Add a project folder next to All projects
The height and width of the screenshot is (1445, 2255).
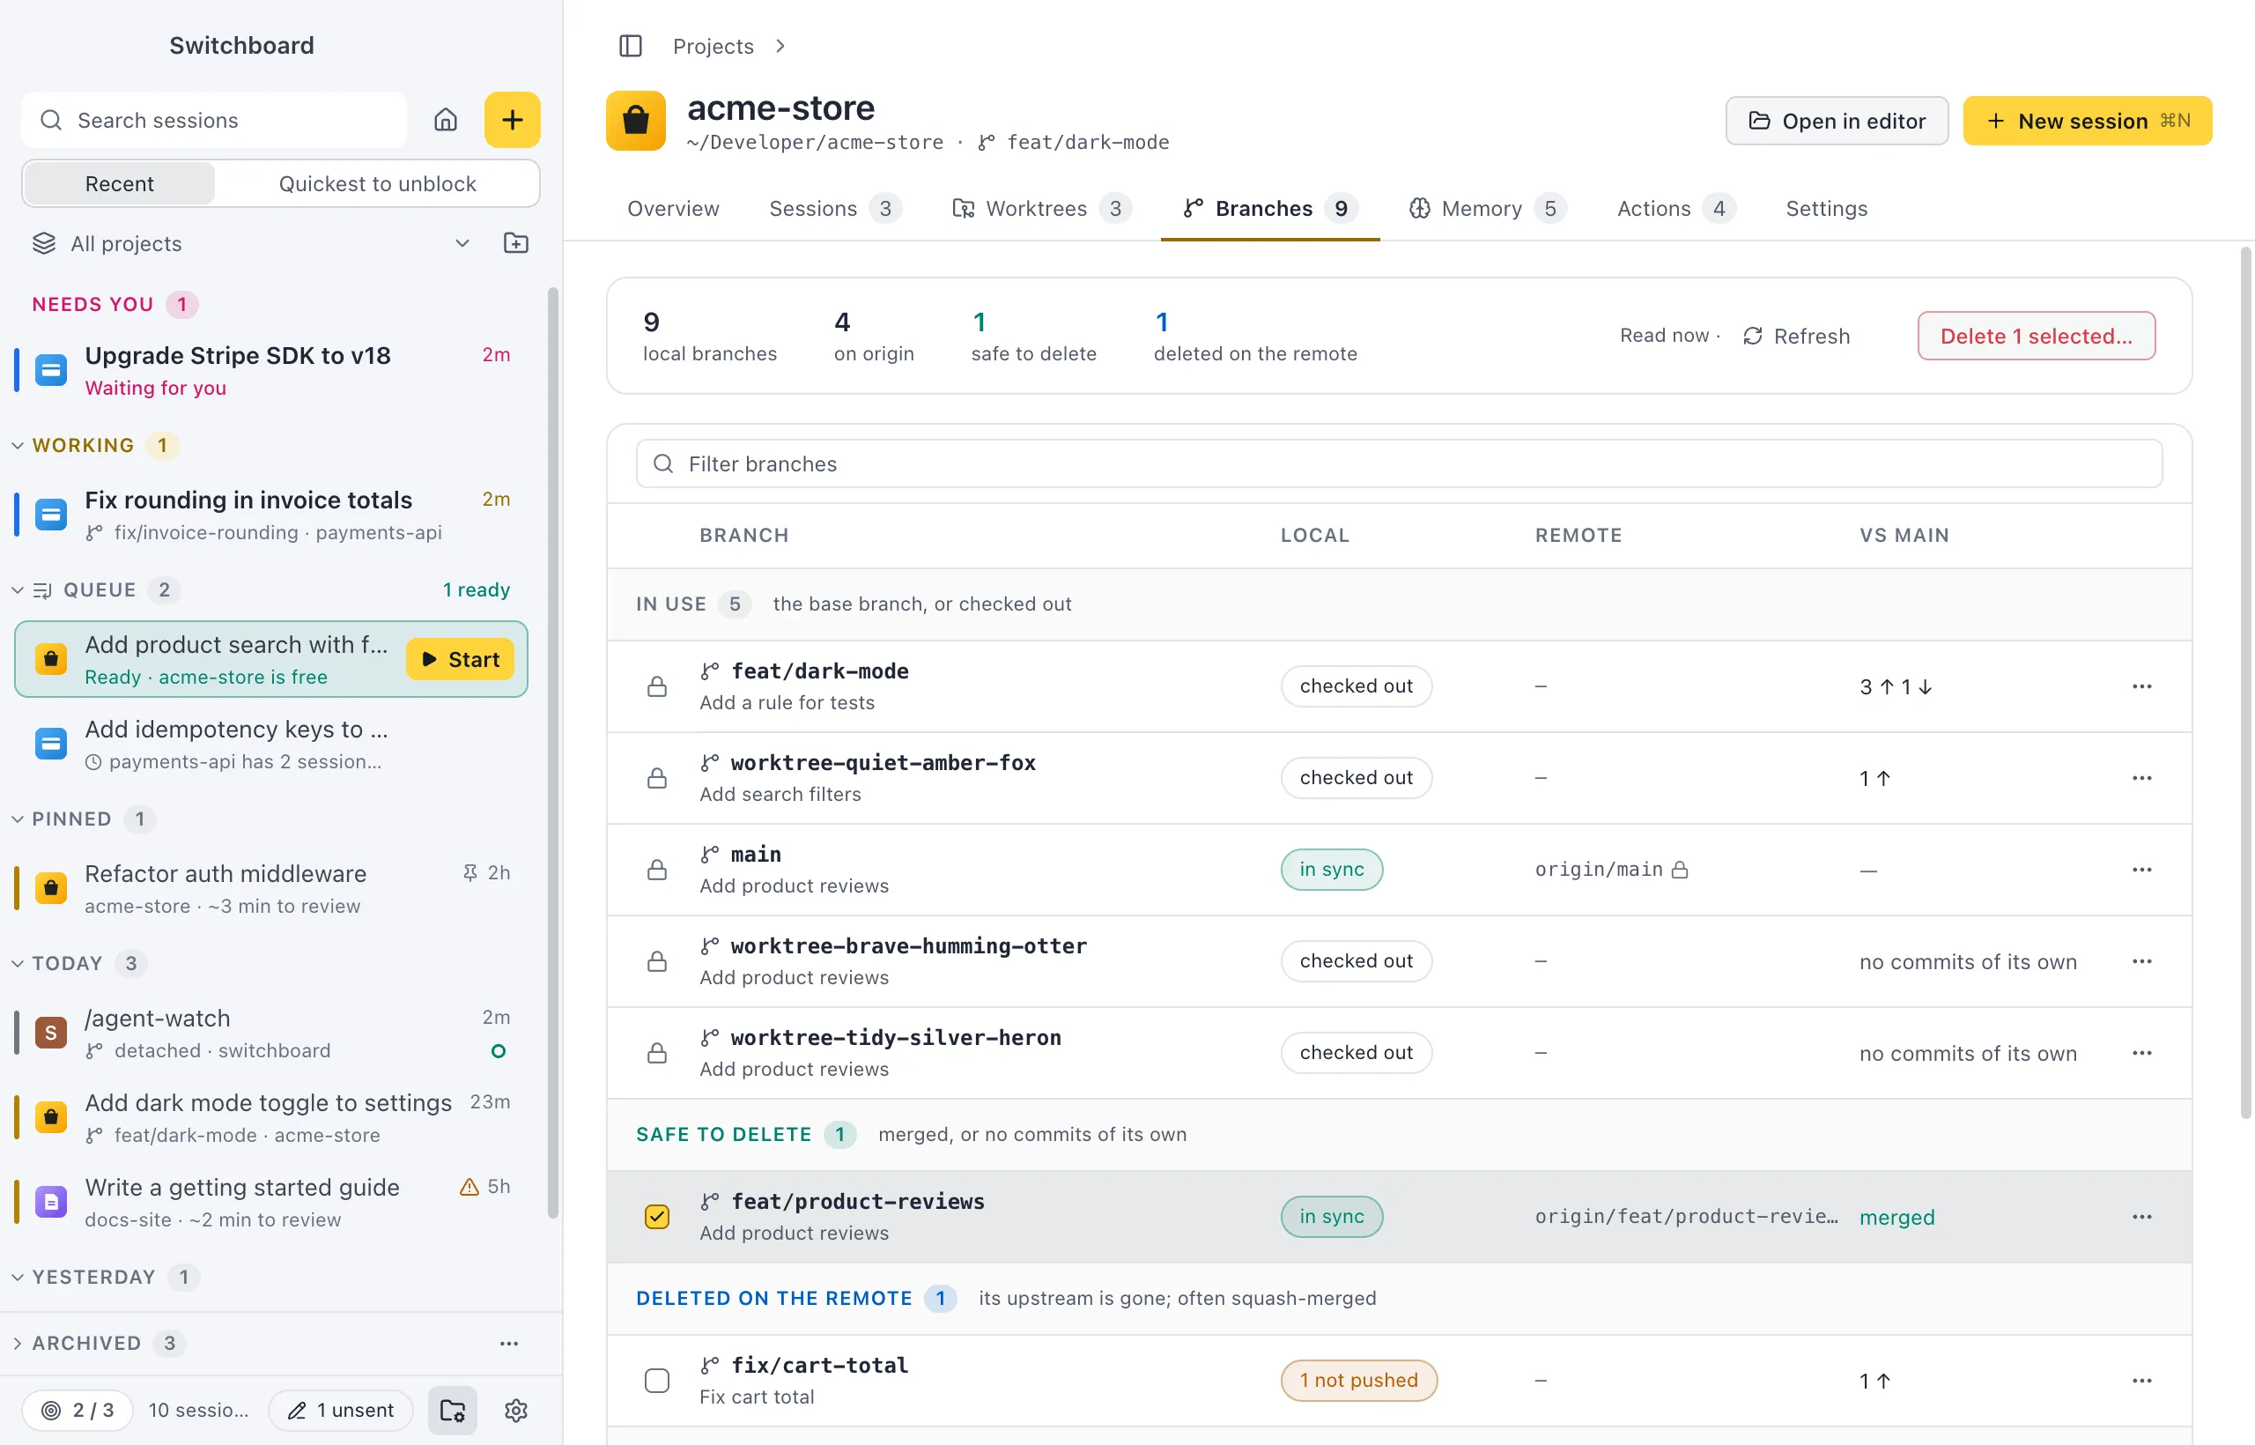[516, 243]
